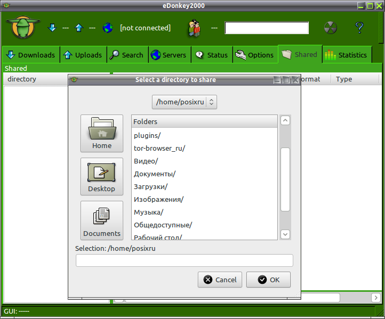Open the Statistics tab
The height and width of the screenshot is (319, 385).
tap(347, 55)
